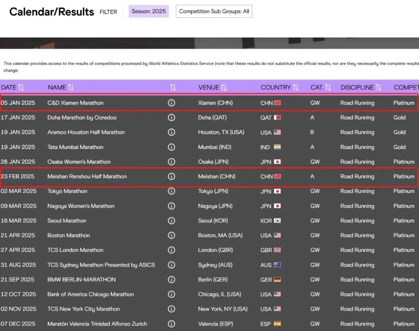The image size is (419, 331).
Task: View info icon for BMW BERLIN-MARATHON
Action: coord(171,280)
